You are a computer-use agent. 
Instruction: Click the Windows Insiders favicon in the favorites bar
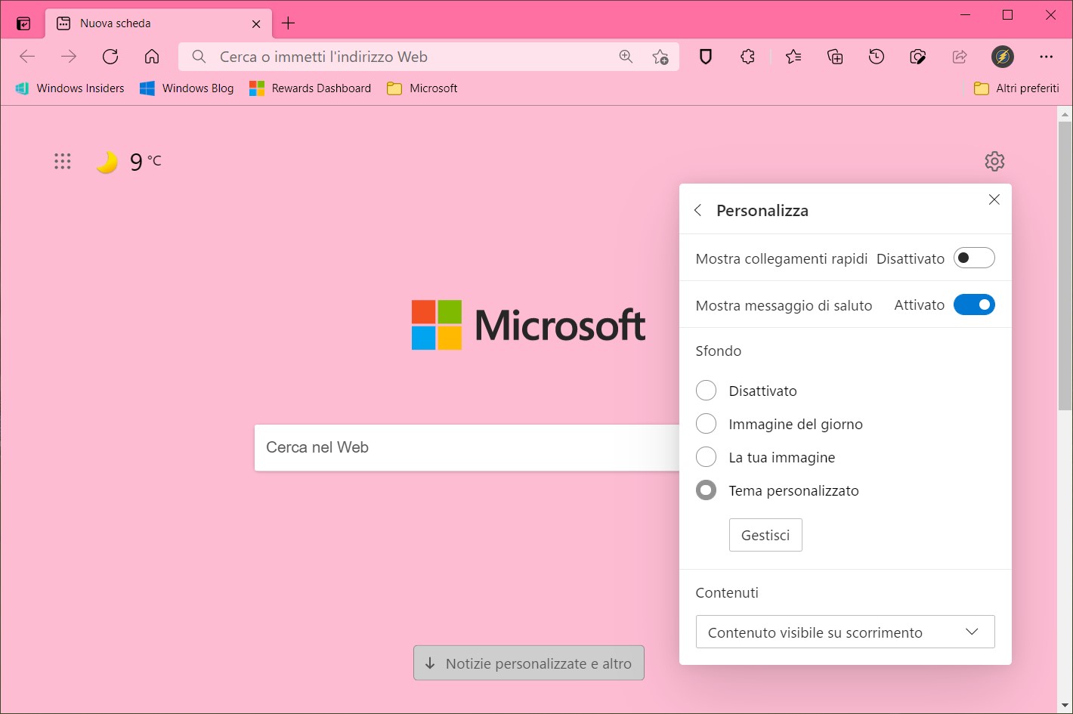pyautogui.click(x=23, y=88)
